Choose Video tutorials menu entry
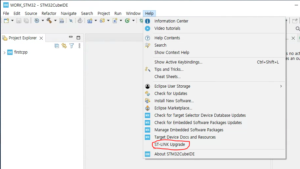 click(214, 28)
